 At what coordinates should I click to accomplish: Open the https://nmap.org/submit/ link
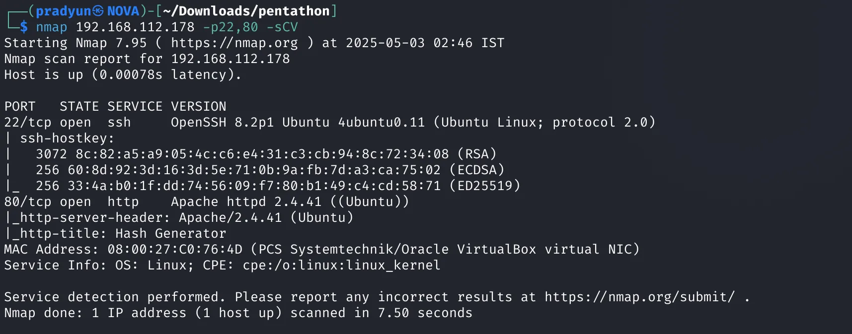pos(639,297)
